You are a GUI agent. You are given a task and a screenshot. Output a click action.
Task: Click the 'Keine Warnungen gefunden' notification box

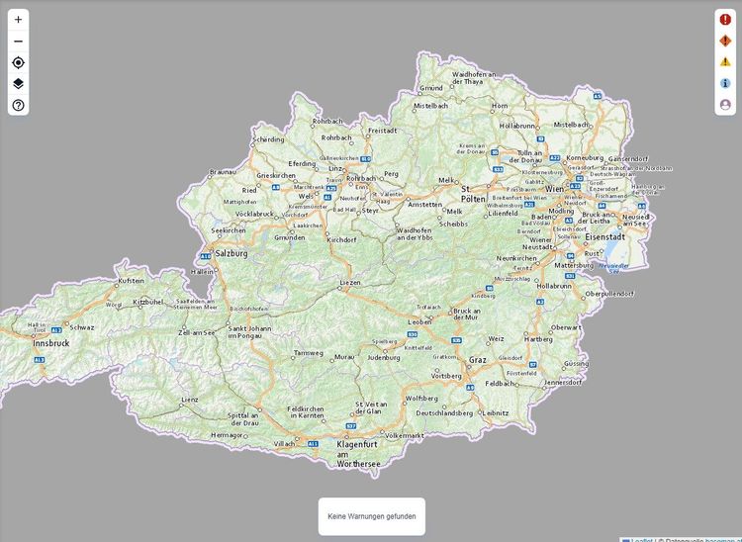[371, 516]
